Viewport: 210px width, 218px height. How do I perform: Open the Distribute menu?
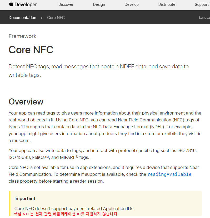coord(167,4)
